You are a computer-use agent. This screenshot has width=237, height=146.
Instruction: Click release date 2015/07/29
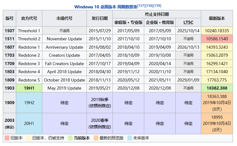click(100, 31)
